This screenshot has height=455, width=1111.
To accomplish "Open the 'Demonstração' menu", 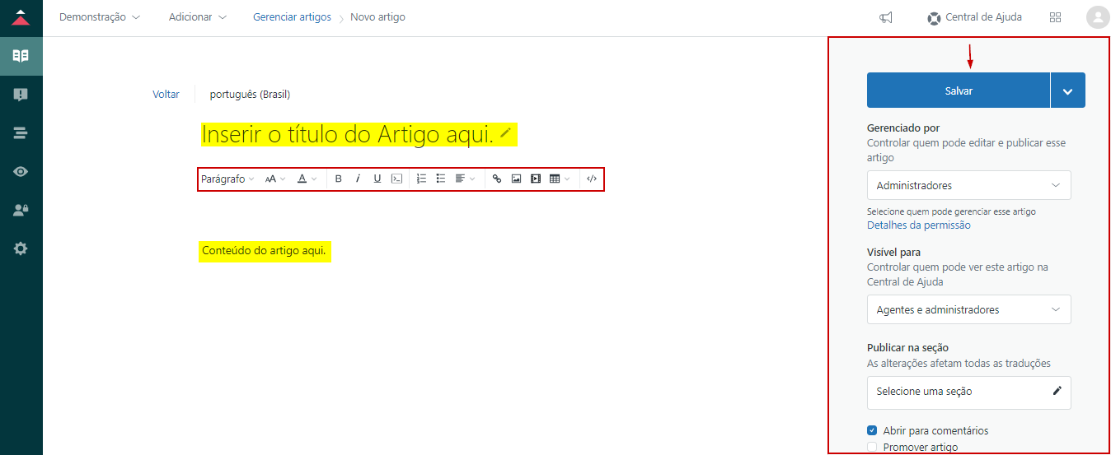I will [99, 16].
